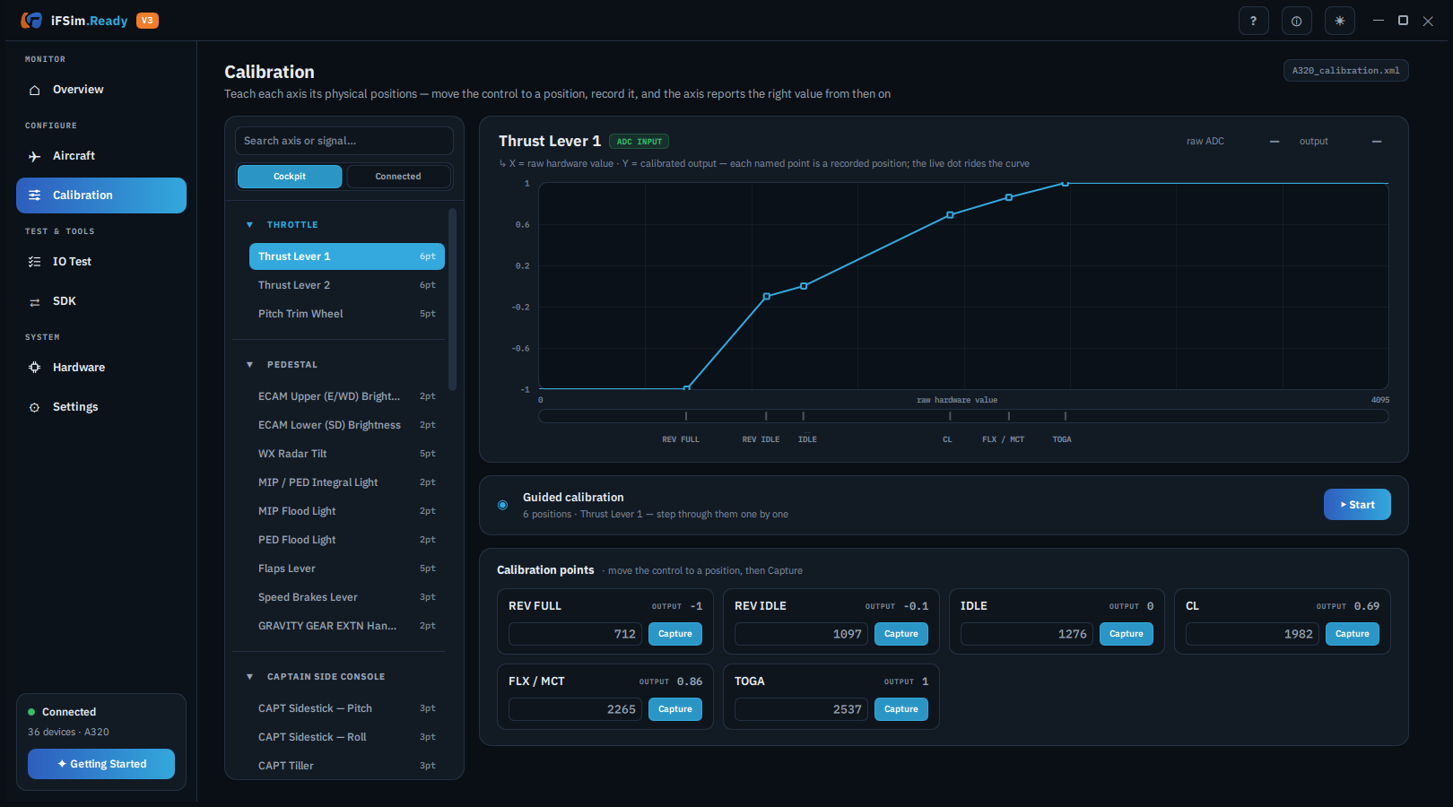Select CAPT Sidestick — Pitch axis
This screenshot has width=1453, height=807.
coord(346,708)
